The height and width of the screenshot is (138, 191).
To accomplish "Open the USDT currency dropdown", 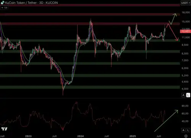I will click(186, 3).
